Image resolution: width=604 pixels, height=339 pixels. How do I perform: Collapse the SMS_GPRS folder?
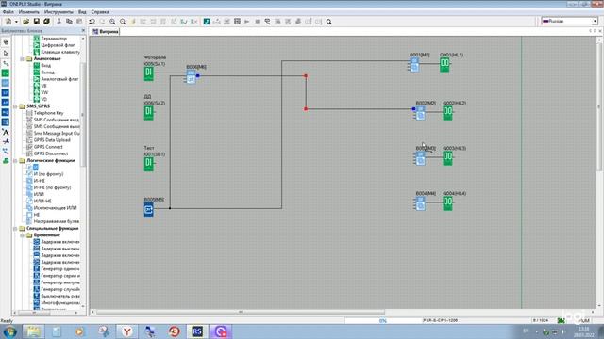[15, 106]
